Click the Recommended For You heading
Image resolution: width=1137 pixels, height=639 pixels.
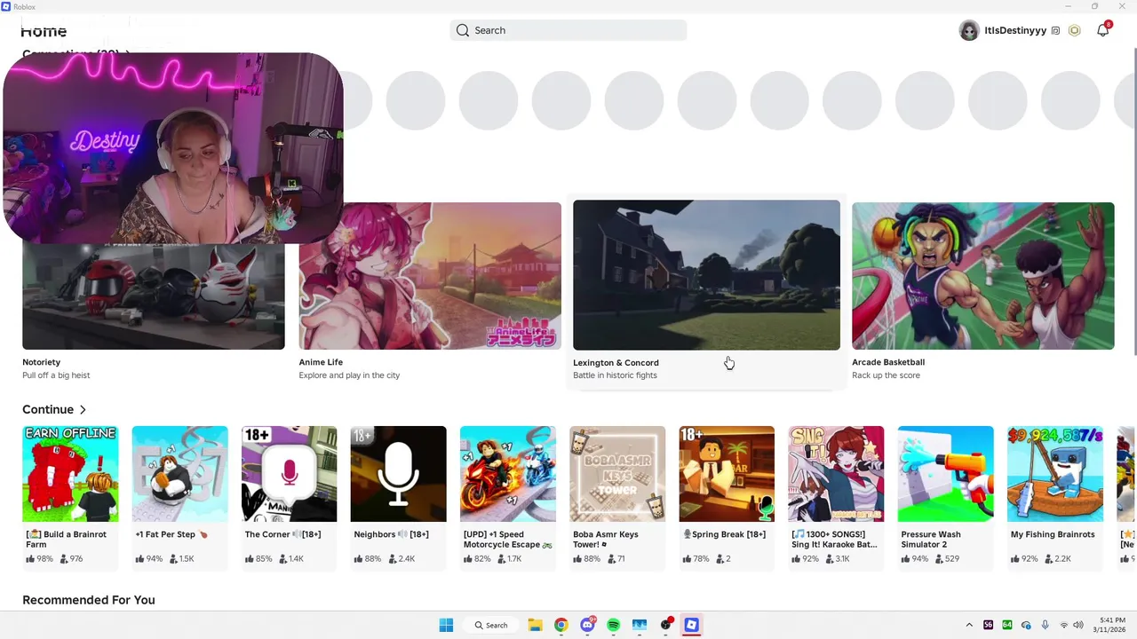[x=89, y=600]
